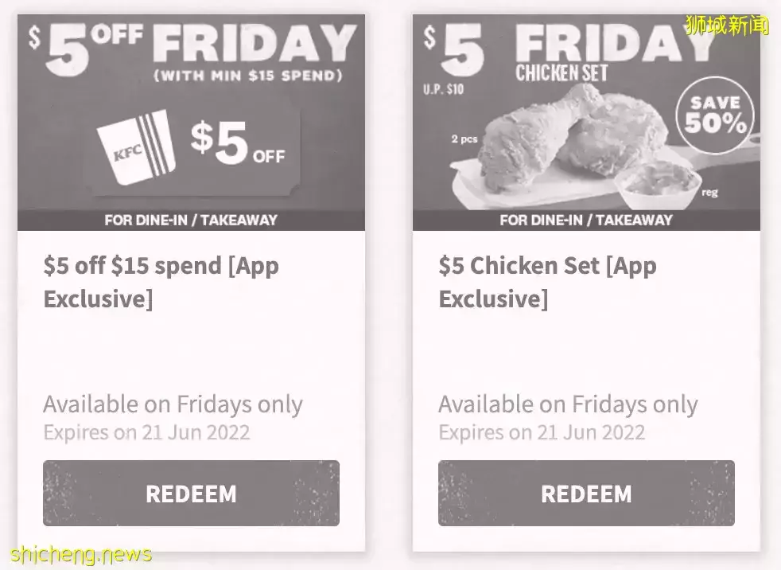
Task: Redeem the $5 Chicken Set coupon
Action: pyautogui.click(x=586, y=494)
